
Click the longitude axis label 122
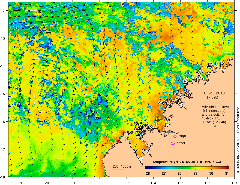(x=100, y=183)
